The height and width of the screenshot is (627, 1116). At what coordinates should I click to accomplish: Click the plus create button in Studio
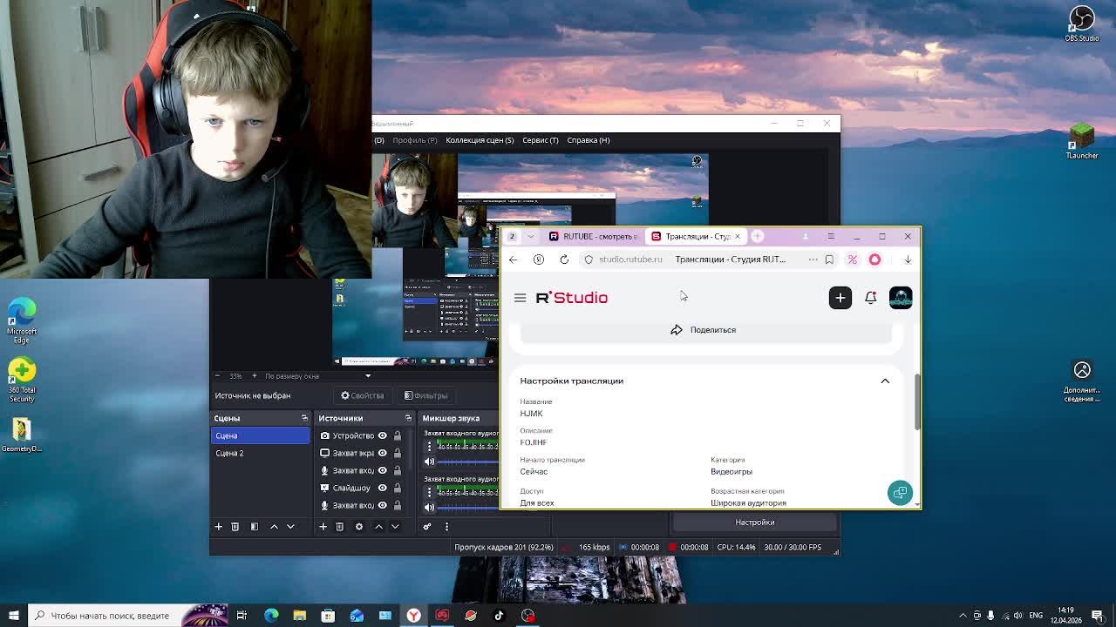(x=840, y=298)
